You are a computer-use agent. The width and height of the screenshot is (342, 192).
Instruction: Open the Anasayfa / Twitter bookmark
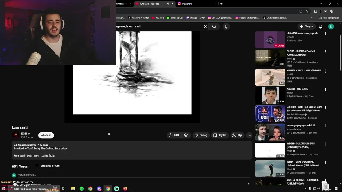(138, 18)
